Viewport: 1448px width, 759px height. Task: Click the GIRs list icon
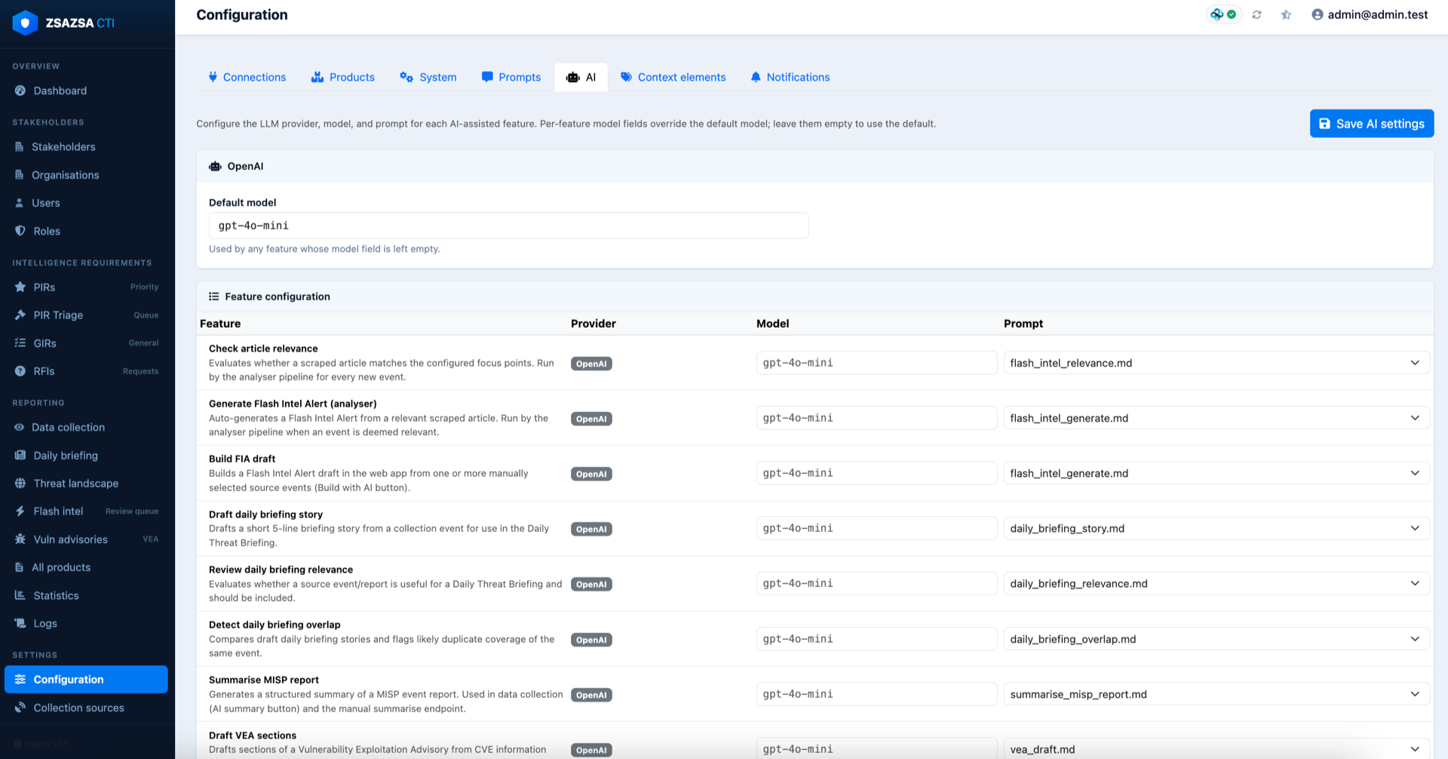tap(20, 343)
